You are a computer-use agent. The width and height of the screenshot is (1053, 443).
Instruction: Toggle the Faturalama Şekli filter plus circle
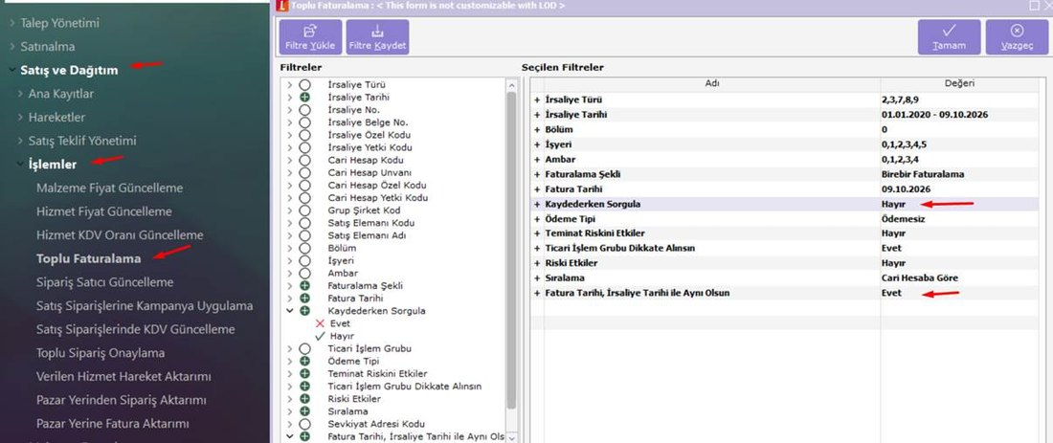click(304, 286)
